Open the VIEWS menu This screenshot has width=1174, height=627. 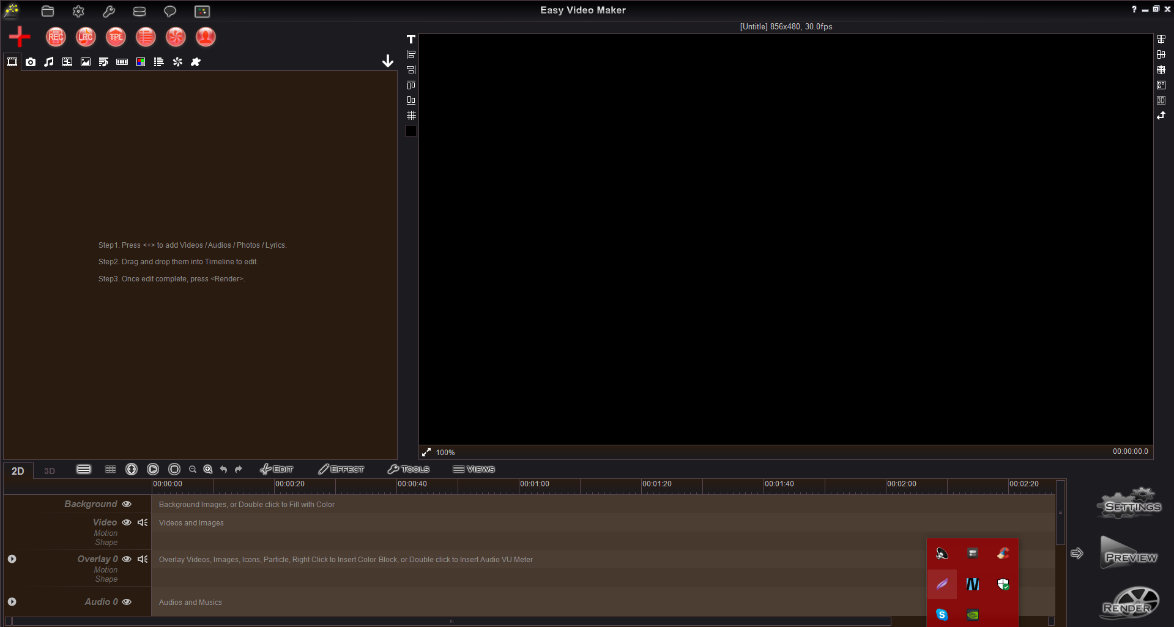(474, 469)
